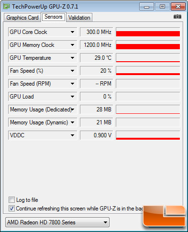Click the GPU-Z application icon in title bar
The image size is (188, 232).
pyautogui.click(x=7, y=6)
